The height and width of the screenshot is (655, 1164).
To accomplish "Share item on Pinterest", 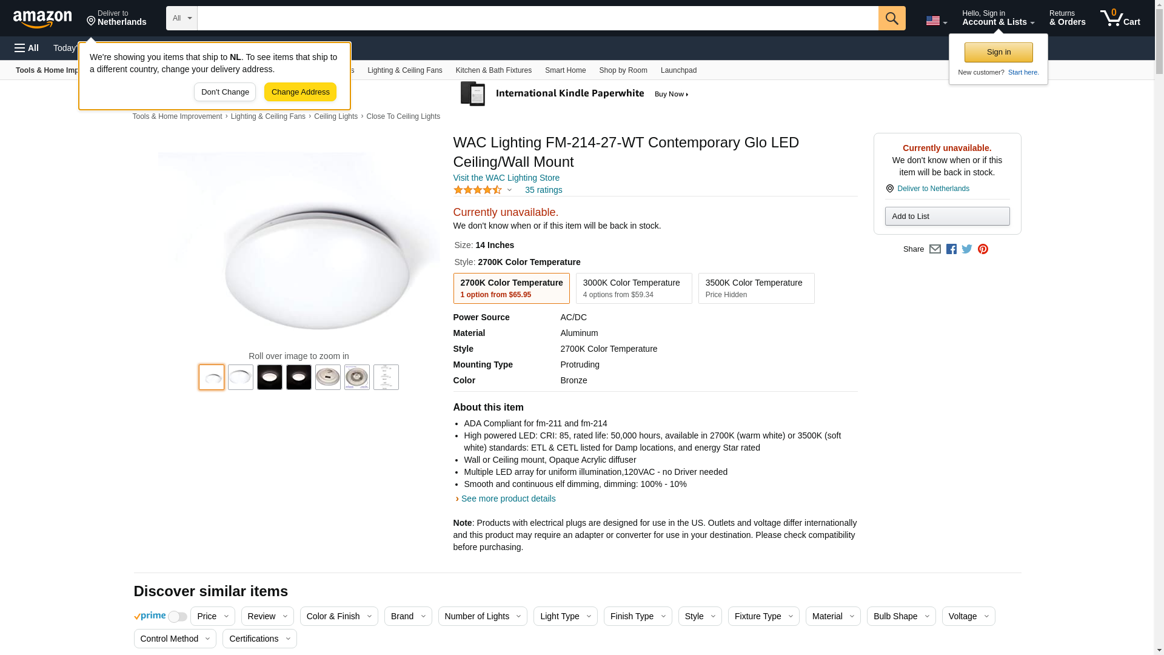I will [x=983, y=249].
